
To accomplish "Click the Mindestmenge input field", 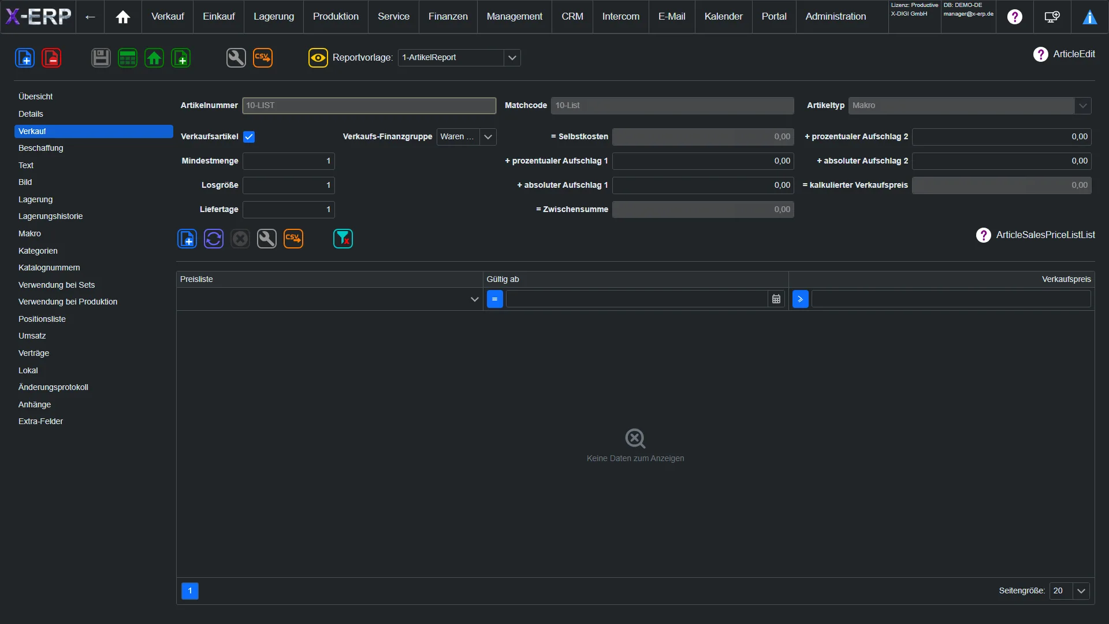I will pos(289,161).
